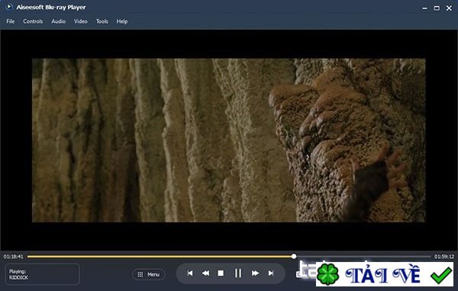Fast forward the movie
This screenshot has width=458, height=291.
click(x=255, y=273)
